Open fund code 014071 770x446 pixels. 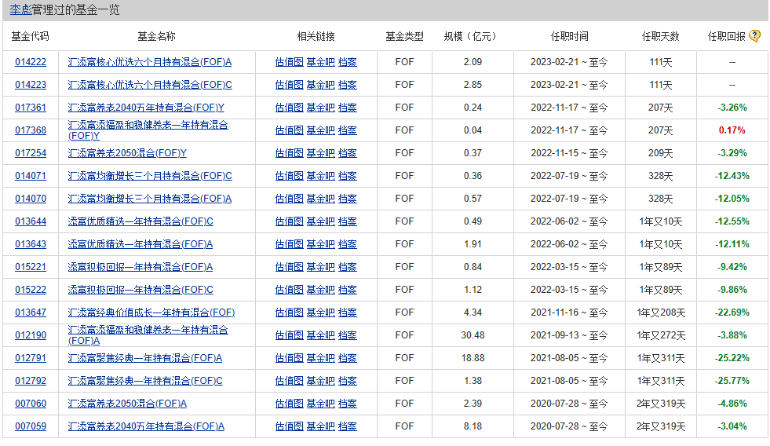pos(31,176)
